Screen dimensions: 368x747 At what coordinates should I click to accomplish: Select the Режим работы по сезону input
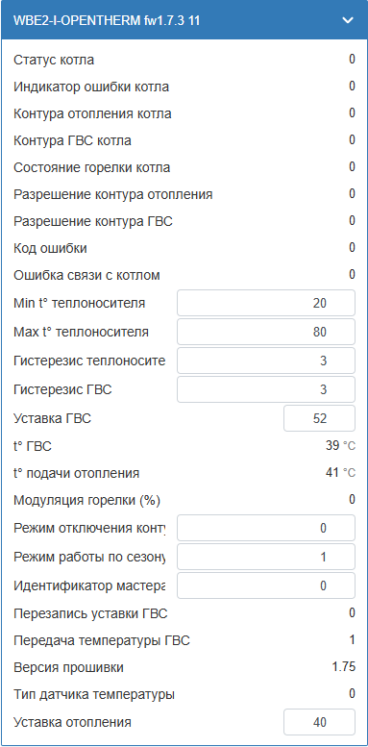click(x=266, y=557)
